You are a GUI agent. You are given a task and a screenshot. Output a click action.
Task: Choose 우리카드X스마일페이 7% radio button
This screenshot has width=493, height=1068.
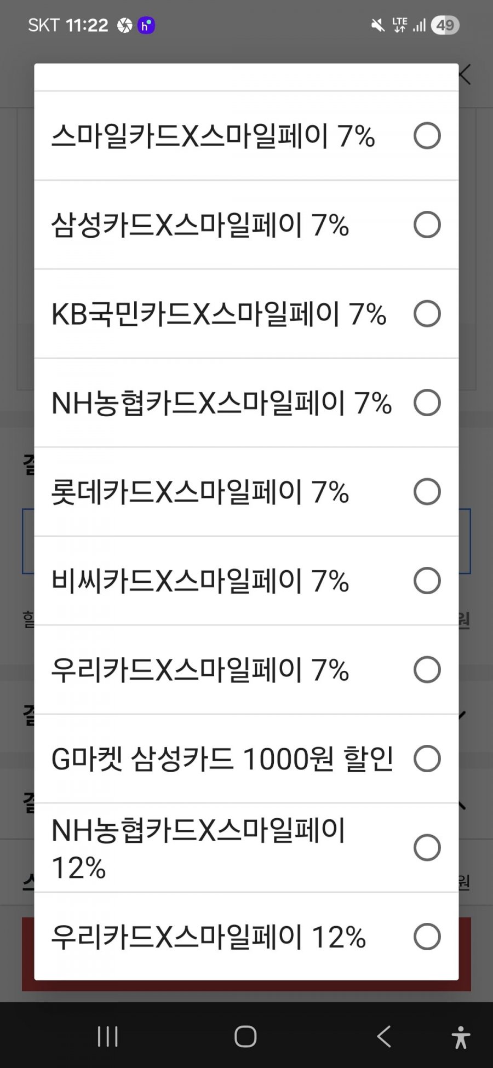tap(427, 670)
